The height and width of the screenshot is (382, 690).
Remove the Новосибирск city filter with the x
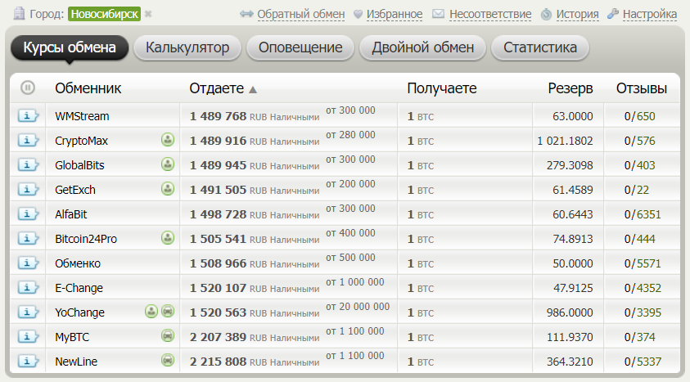(x=148, y=14)
